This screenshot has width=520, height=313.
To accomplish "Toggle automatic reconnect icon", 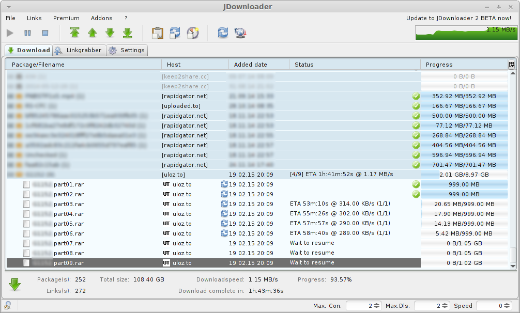I will (x=175, y=33).
